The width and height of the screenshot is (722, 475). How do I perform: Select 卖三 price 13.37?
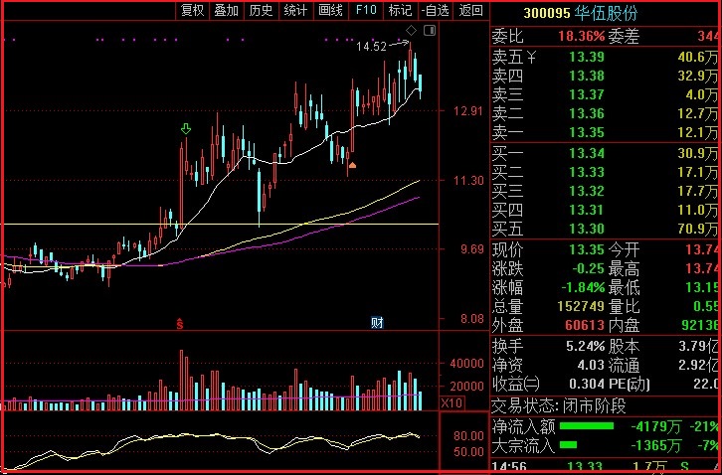click(587, 94)
